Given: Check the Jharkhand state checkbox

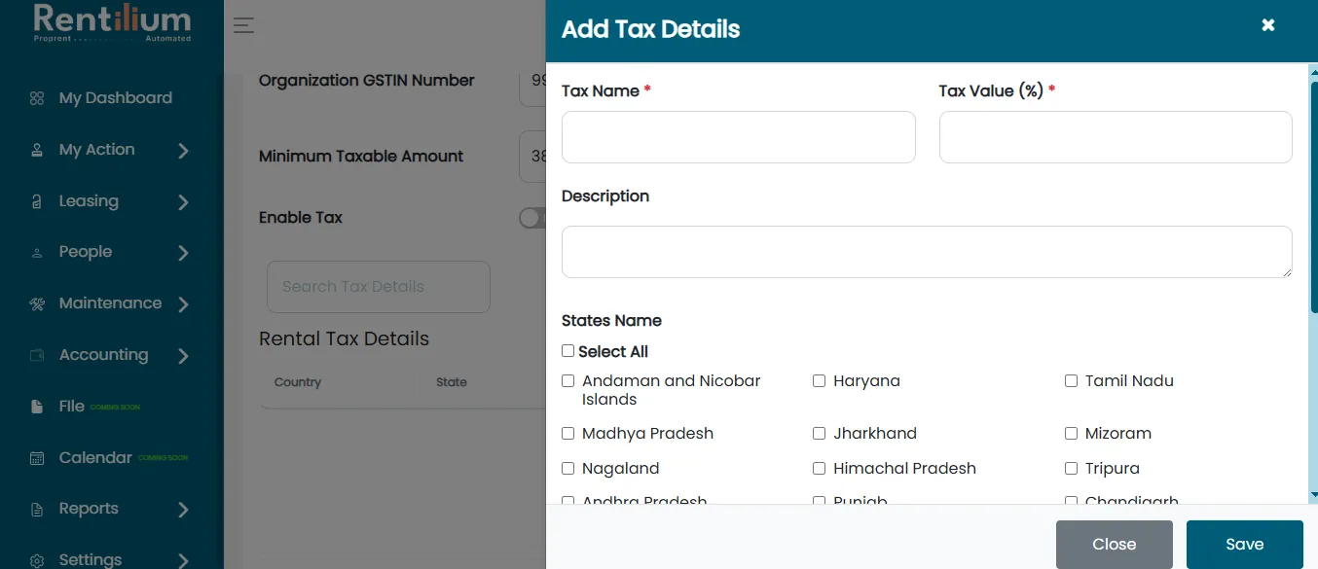Looking at the screenshot, I should (820, 434).
